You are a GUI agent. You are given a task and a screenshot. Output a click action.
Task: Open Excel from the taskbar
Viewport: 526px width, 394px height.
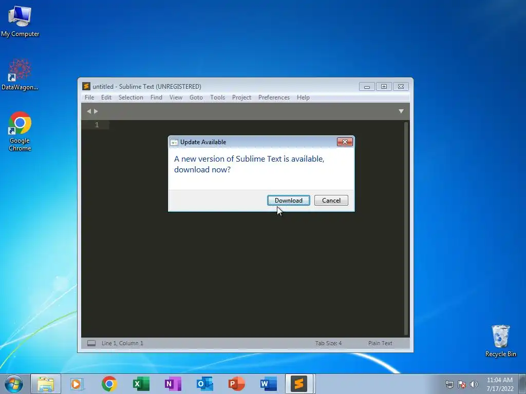click(x=141, y=384)
